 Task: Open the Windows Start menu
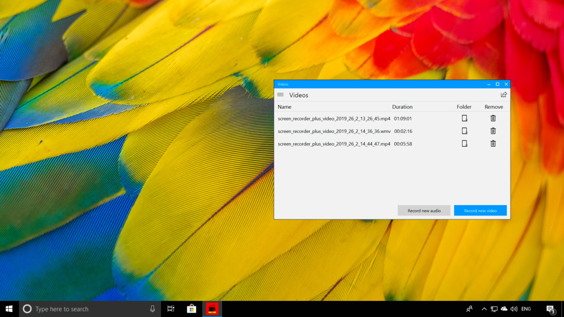(9, 309)
